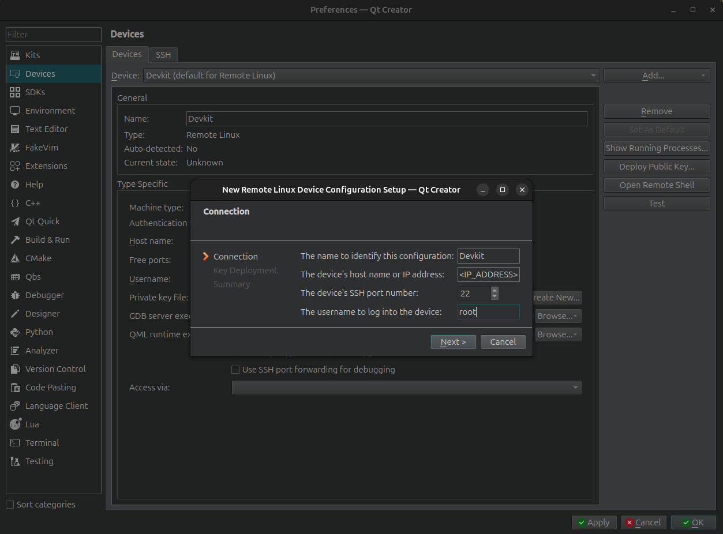
Task: Click Next in the device wizard
Action: [453, 342]
